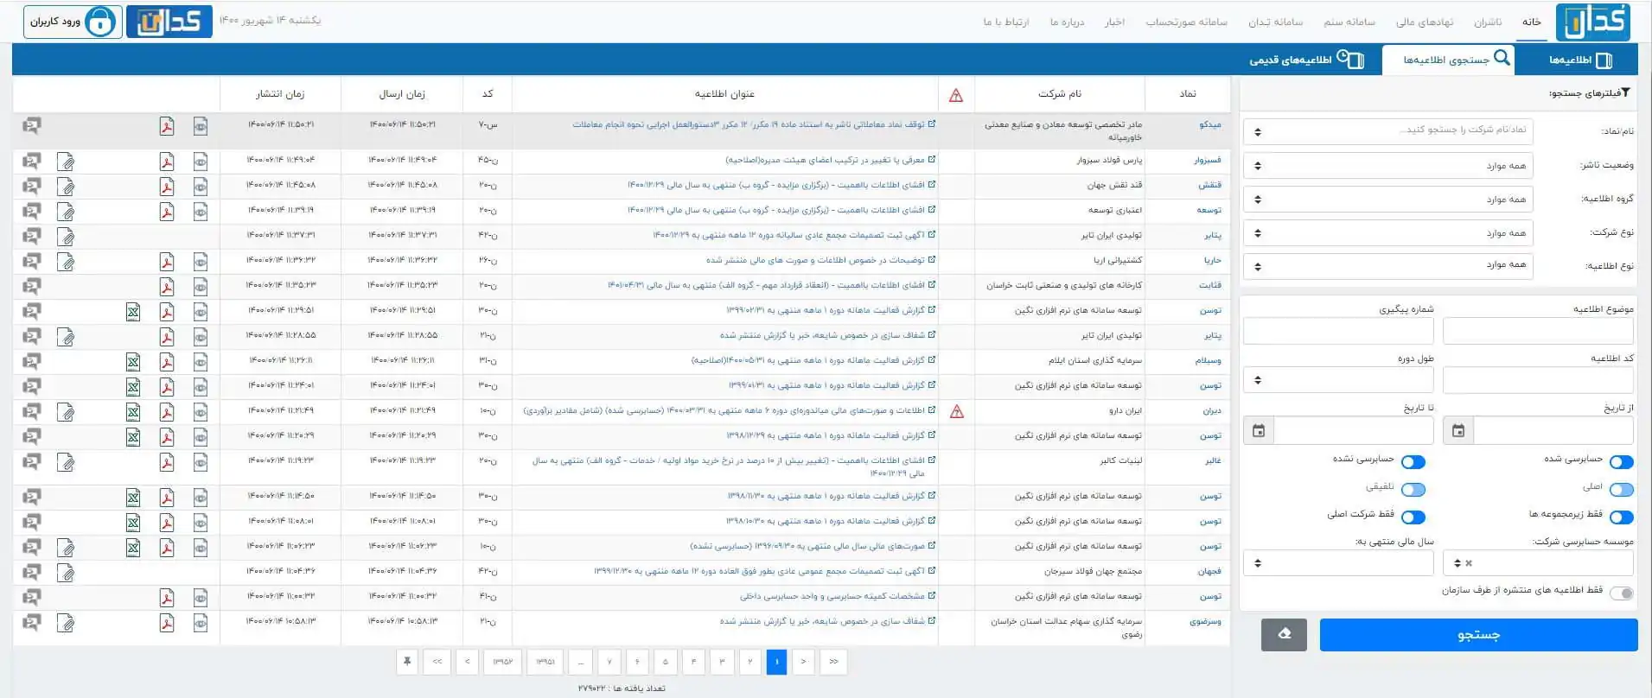
Task: Click in the 'شماره پیگیری' input field
Action: point(1338,331)
